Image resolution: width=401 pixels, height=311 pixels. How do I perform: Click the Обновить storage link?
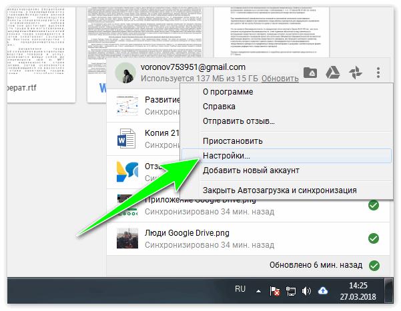coord(280,79)
